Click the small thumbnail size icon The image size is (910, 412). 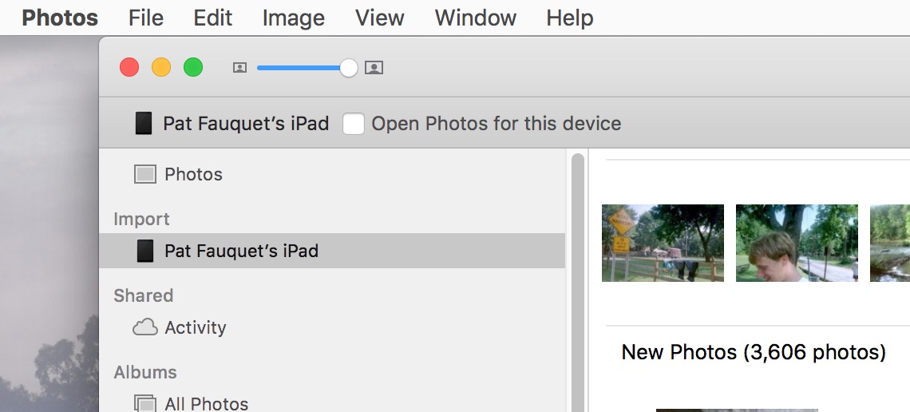coord(239,68)
